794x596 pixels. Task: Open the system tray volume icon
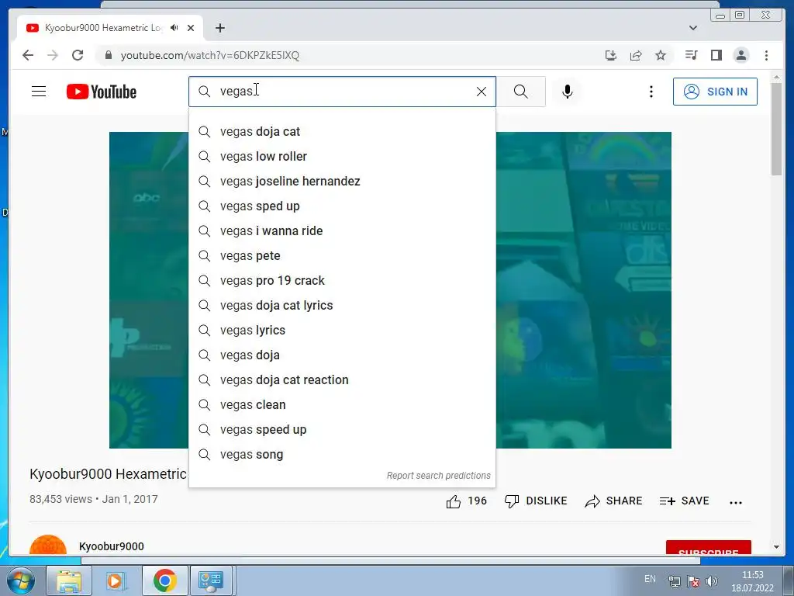712,580
